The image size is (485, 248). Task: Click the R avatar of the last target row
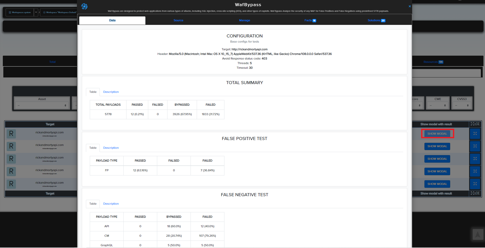click(x=11, y=184)
